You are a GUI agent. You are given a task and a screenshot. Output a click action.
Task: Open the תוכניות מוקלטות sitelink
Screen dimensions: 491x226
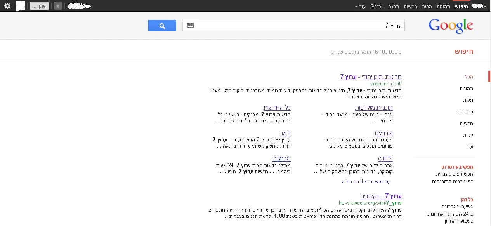(373, 108)
